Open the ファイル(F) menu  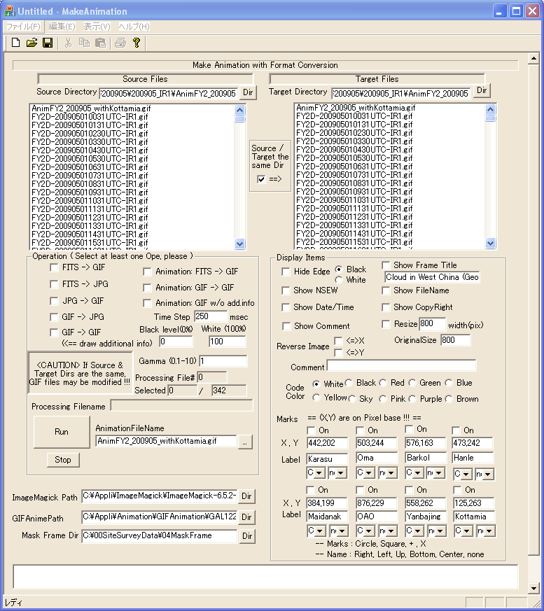coord(23,26)
